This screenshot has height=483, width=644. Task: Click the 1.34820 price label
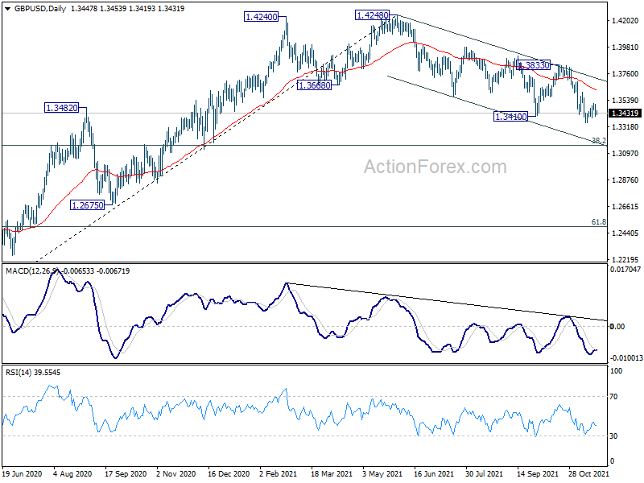coord(61,108)
